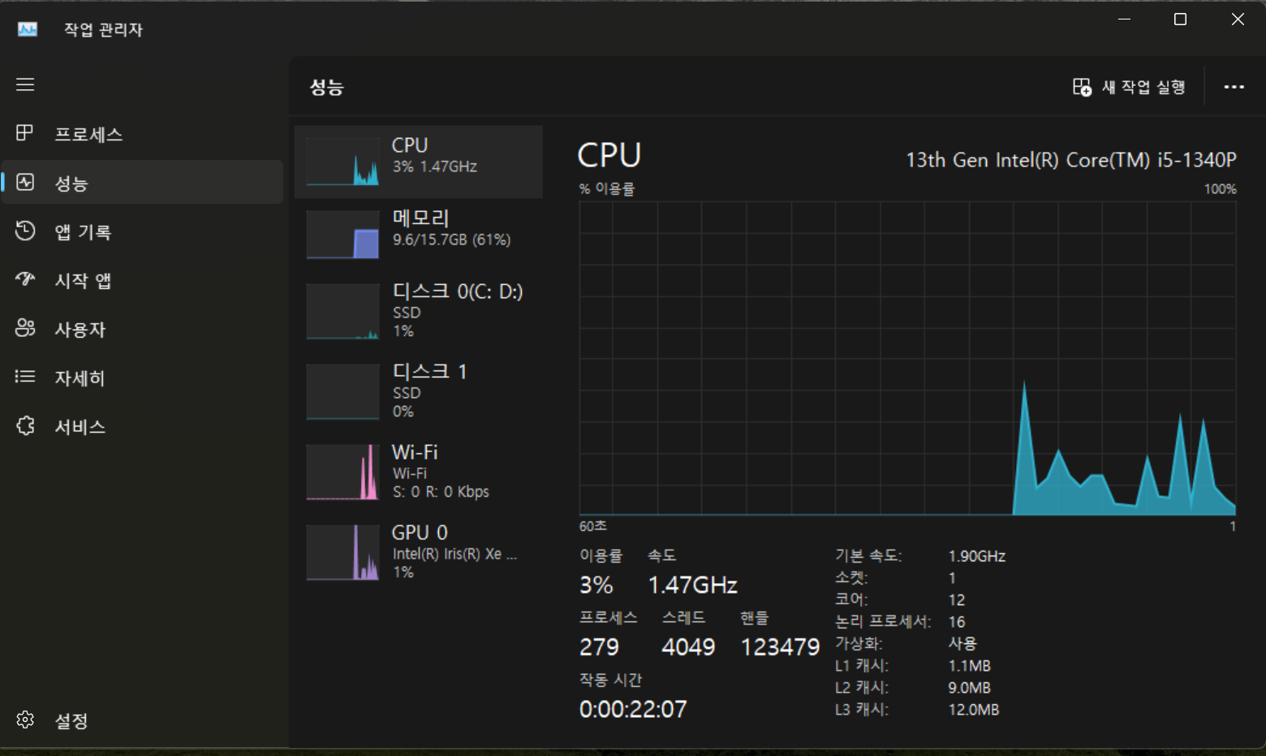Select the 디스크 1 mini graph thumbnail
Viewport: 1266px width, 756px height.
pos(342,391)
